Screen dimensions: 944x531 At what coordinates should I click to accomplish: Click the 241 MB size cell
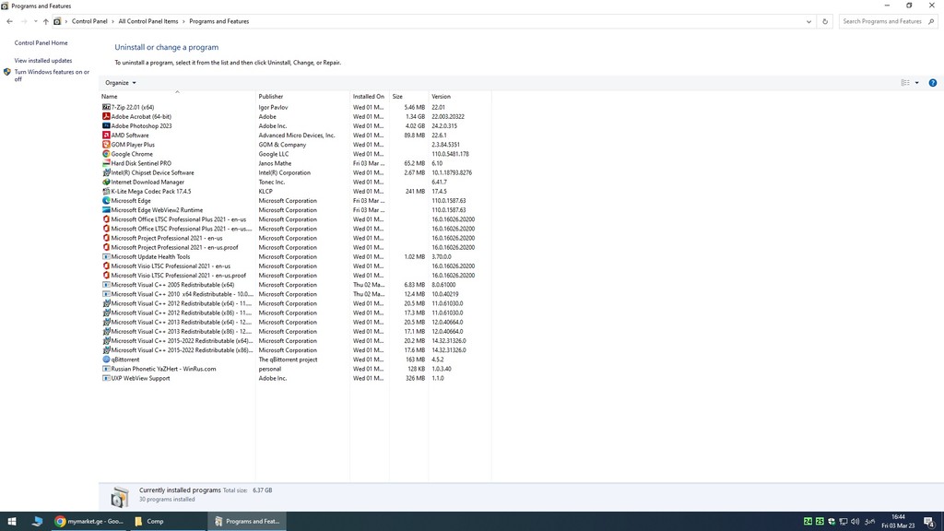tap(415, 192)
